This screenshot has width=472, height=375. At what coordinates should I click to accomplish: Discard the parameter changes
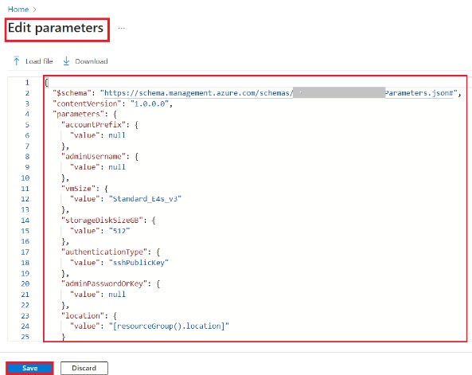point(84,368)
